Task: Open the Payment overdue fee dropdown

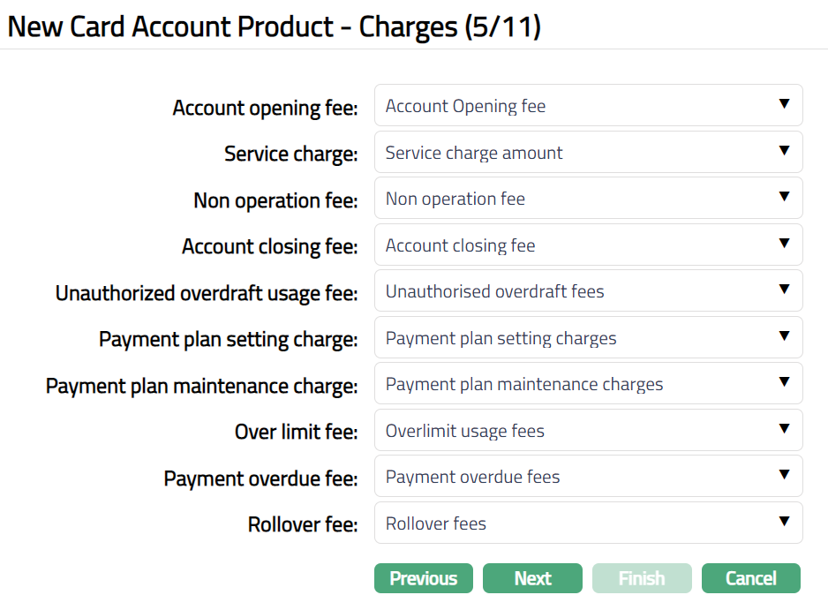Action: point(588,477)
